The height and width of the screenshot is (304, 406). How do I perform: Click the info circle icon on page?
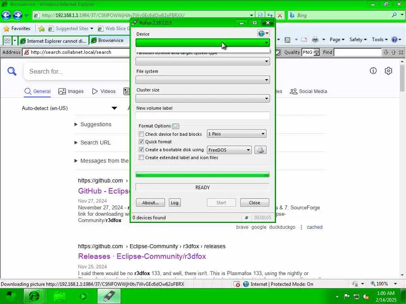pos(373,70)
